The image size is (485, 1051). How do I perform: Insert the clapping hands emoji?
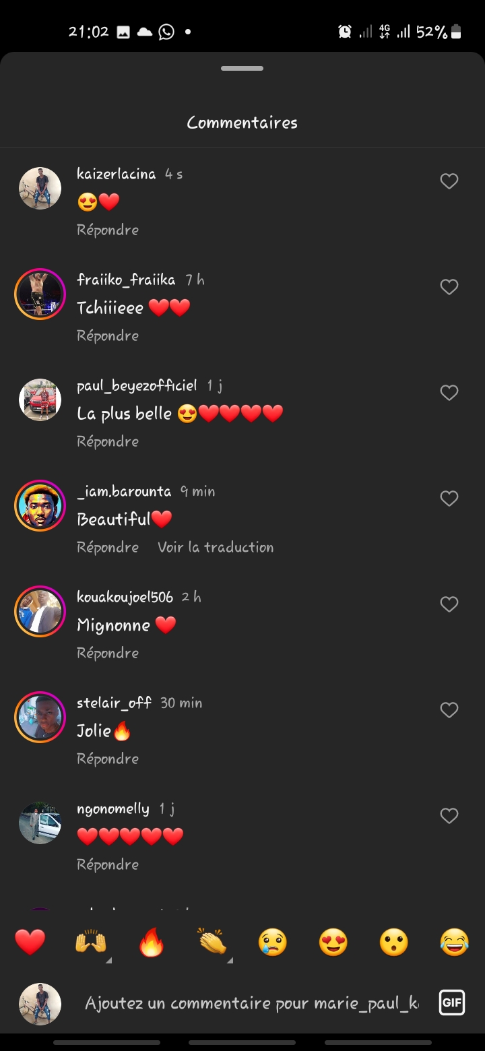pyautogui.click(x=212, y=942)
